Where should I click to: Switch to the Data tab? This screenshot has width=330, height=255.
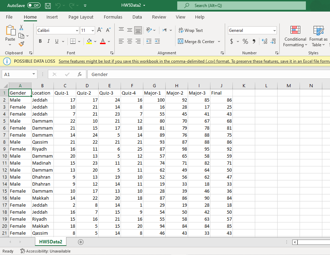137,17
